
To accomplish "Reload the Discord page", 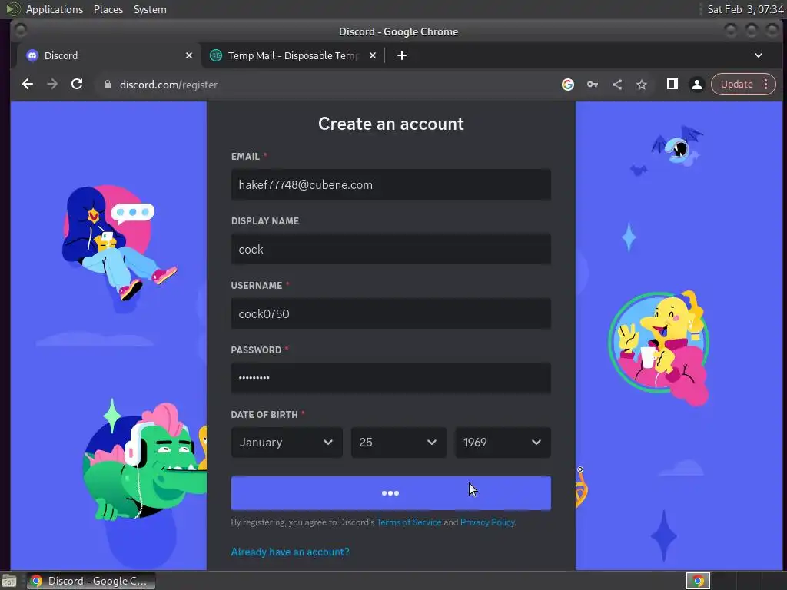I will click(x=77, y=85).
